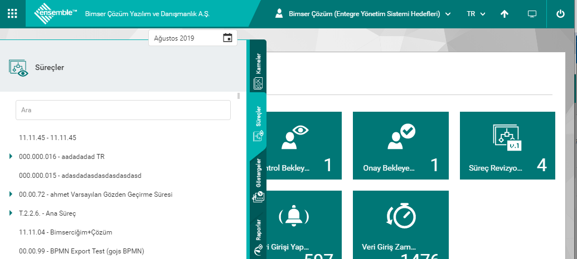577x259 pixels.
Task: Click the Veri Giriş Zamanı stopwatch icon
Action: [x=401, y=215]
